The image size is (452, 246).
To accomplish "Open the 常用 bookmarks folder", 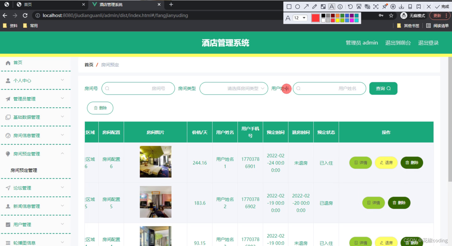I will tap(30, 26).
